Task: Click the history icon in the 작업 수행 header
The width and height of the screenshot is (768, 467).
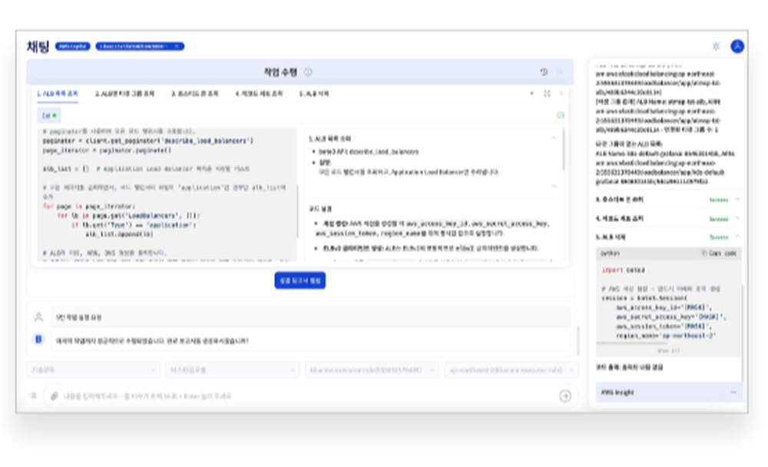Action: pyautogui.click(x=544, y=71)
